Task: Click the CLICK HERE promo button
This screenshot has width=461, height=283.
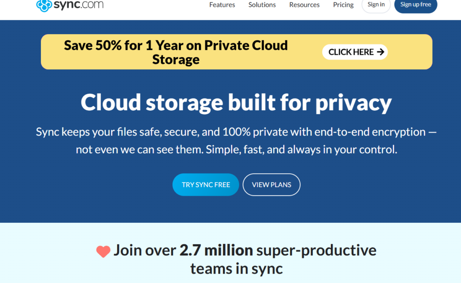Action: [x=355, y=52]
